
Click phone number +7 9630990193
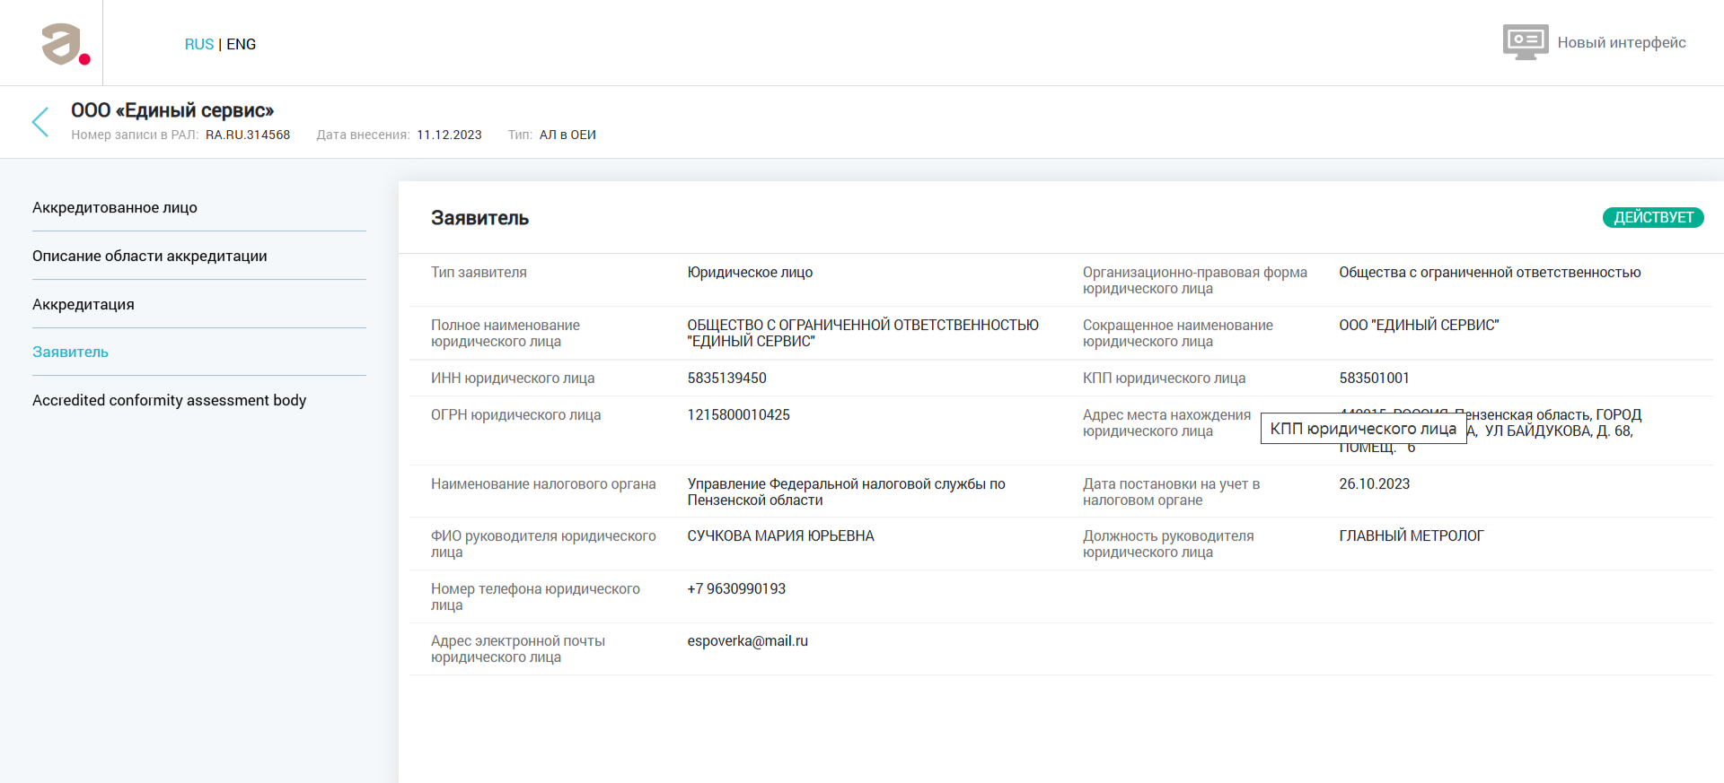tap(735, 588)
